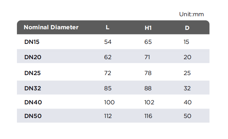Screen dimensions: 228x139
Task: Click H1 value 102 for DN40
Action: tap(149, 102)
